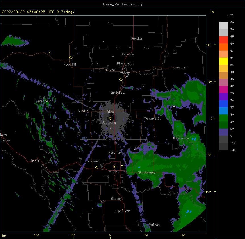Click the -100 tick on bottom axis
Viewport: 245px width, 239px height.
(x=36, y=235)
